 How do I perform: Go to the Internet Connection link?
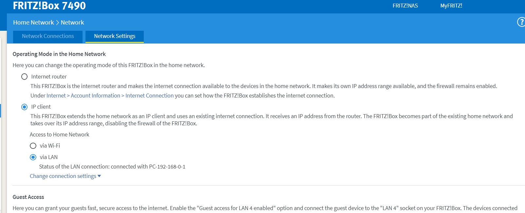(149, 96)
